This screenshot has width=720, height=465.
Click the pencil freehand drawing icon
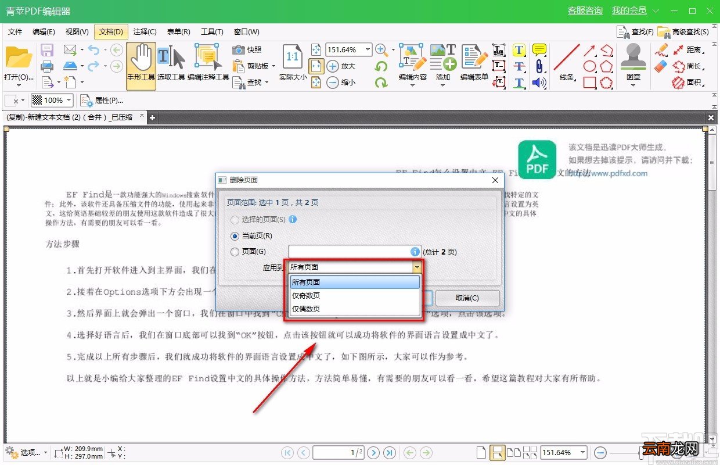[661, 50]
